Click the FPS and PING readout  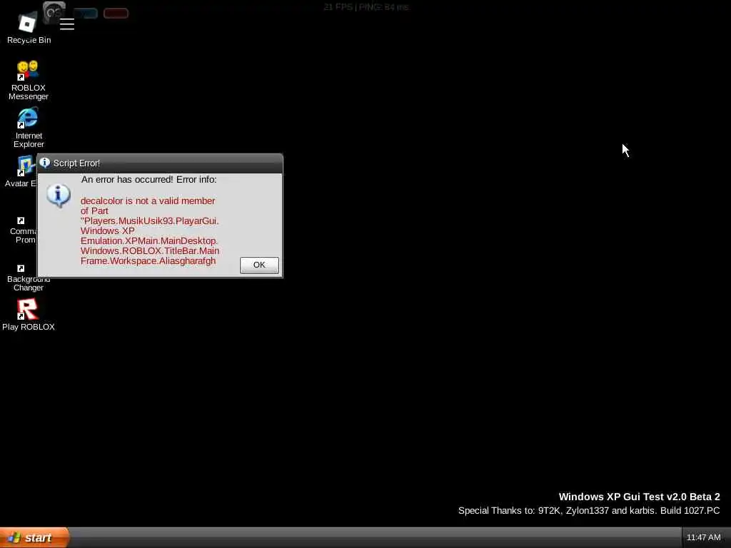(366, 7)
